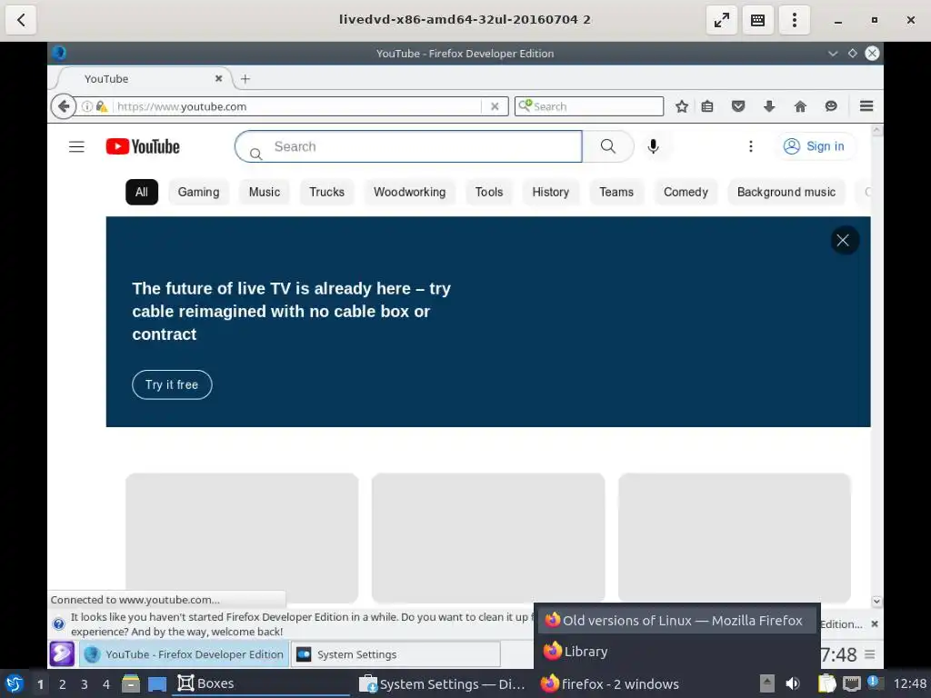Click the YouTube search magnifier button
Image resolution: width=931 pixels, height=698 pixels.
coord(608,146)
